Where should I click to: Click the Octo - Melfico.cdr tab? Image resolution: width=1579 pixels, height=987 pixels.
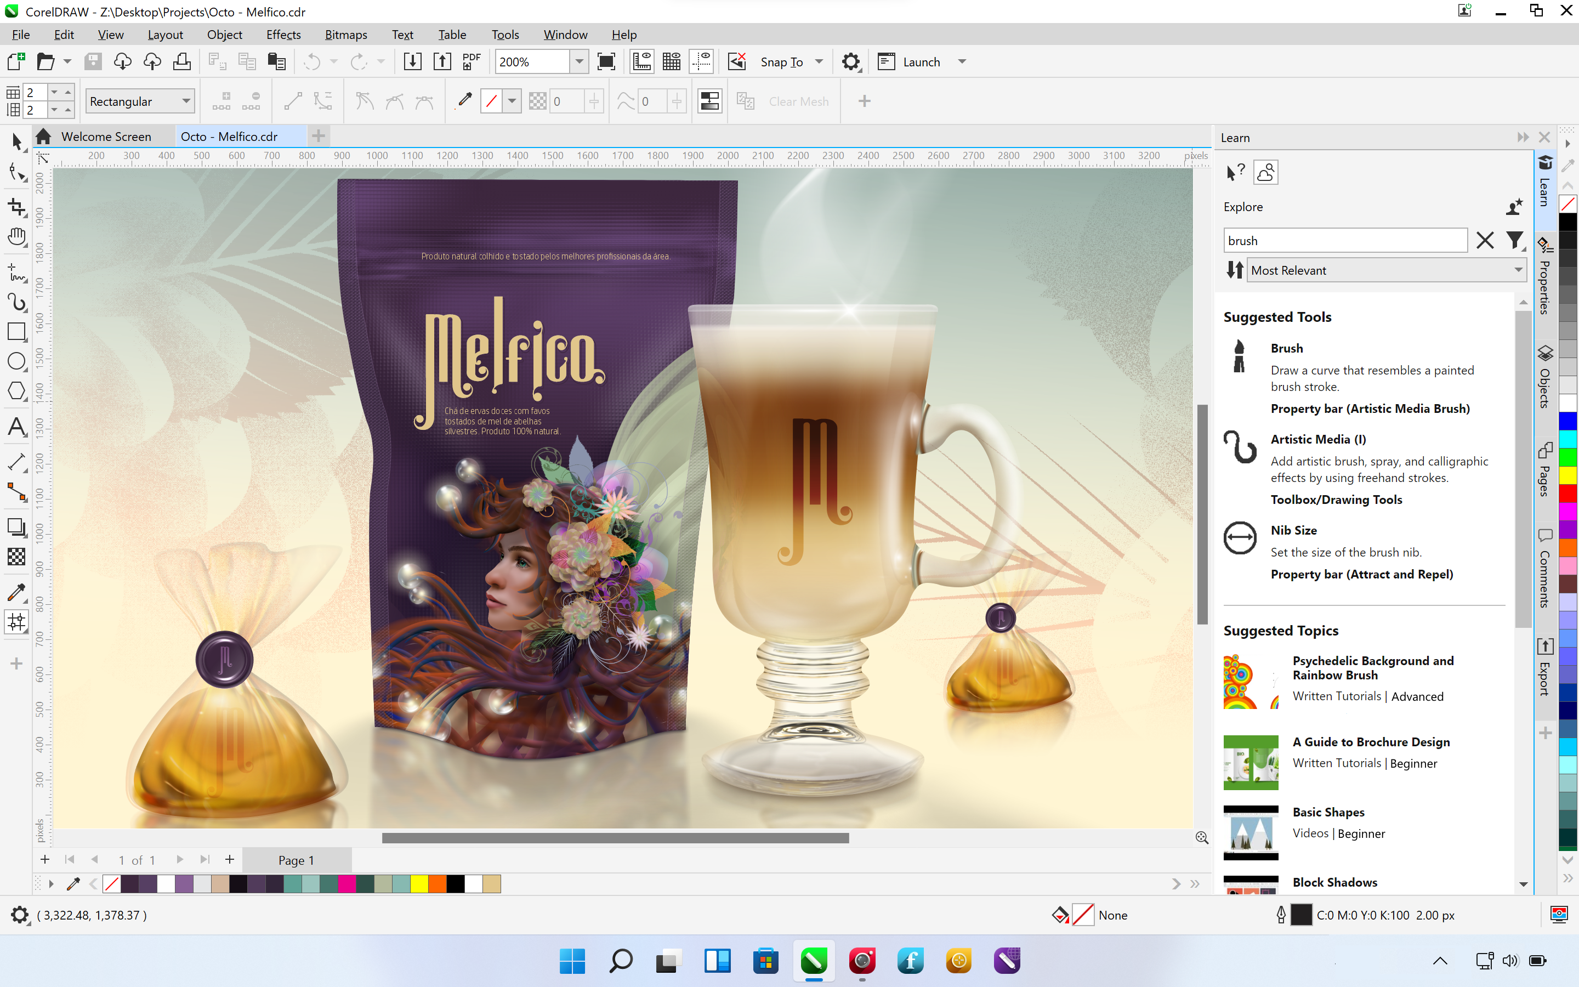coord(229,135)
